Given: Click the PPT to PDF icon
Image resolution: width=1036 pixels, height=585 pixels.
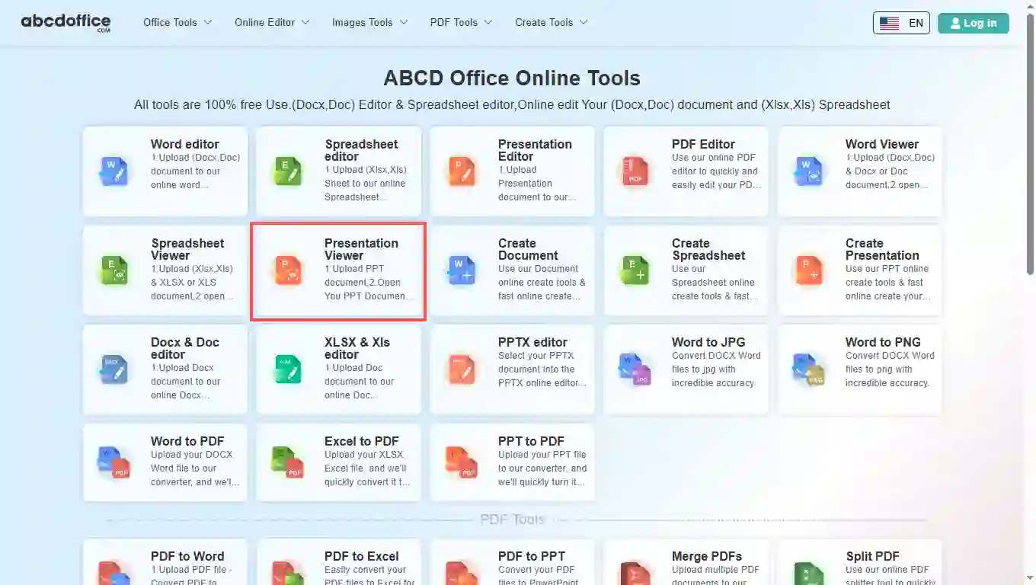Looking at the screenshot, I should pos(462,462).
